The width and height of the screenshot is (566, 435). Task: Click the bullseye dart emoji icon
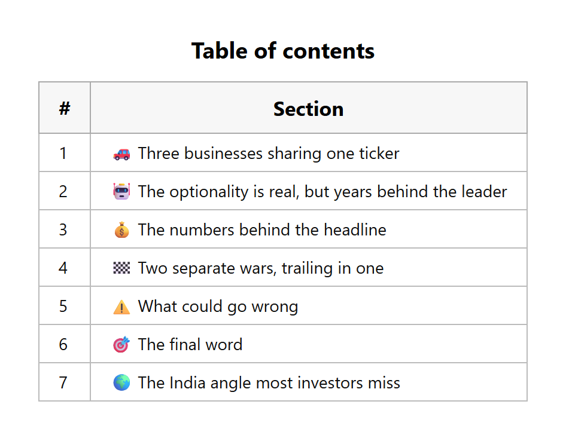click(x=121, y=344)
